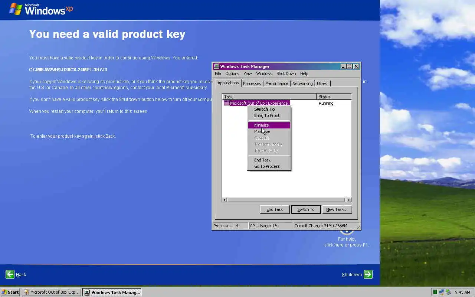Minimize the Task Manager window

[x=343, y=66]
